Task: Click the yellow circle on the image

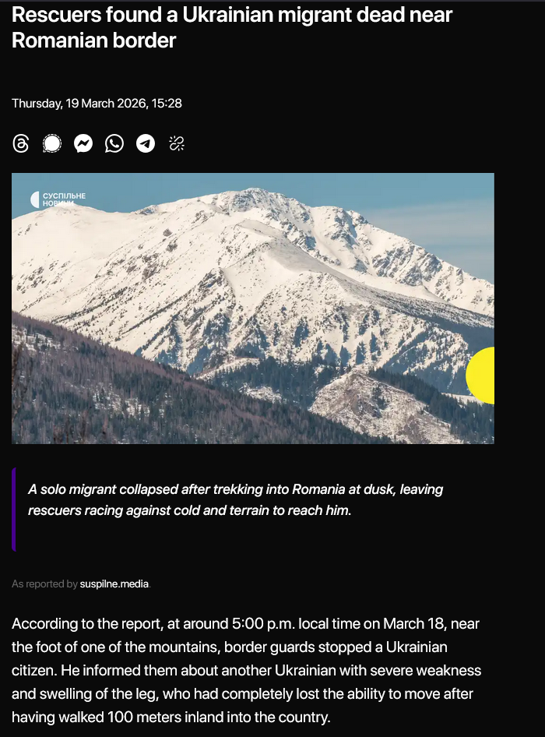Action: click(480, 375)
